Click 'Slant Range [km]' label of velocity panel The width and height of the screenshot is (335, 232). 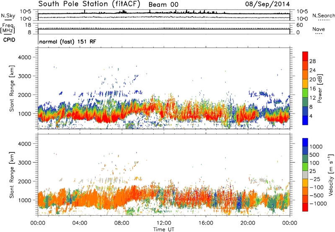click(x=12, y=175)
